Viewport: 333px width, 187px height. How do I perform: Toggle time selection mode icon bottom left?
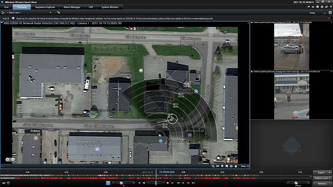point(4,183)
